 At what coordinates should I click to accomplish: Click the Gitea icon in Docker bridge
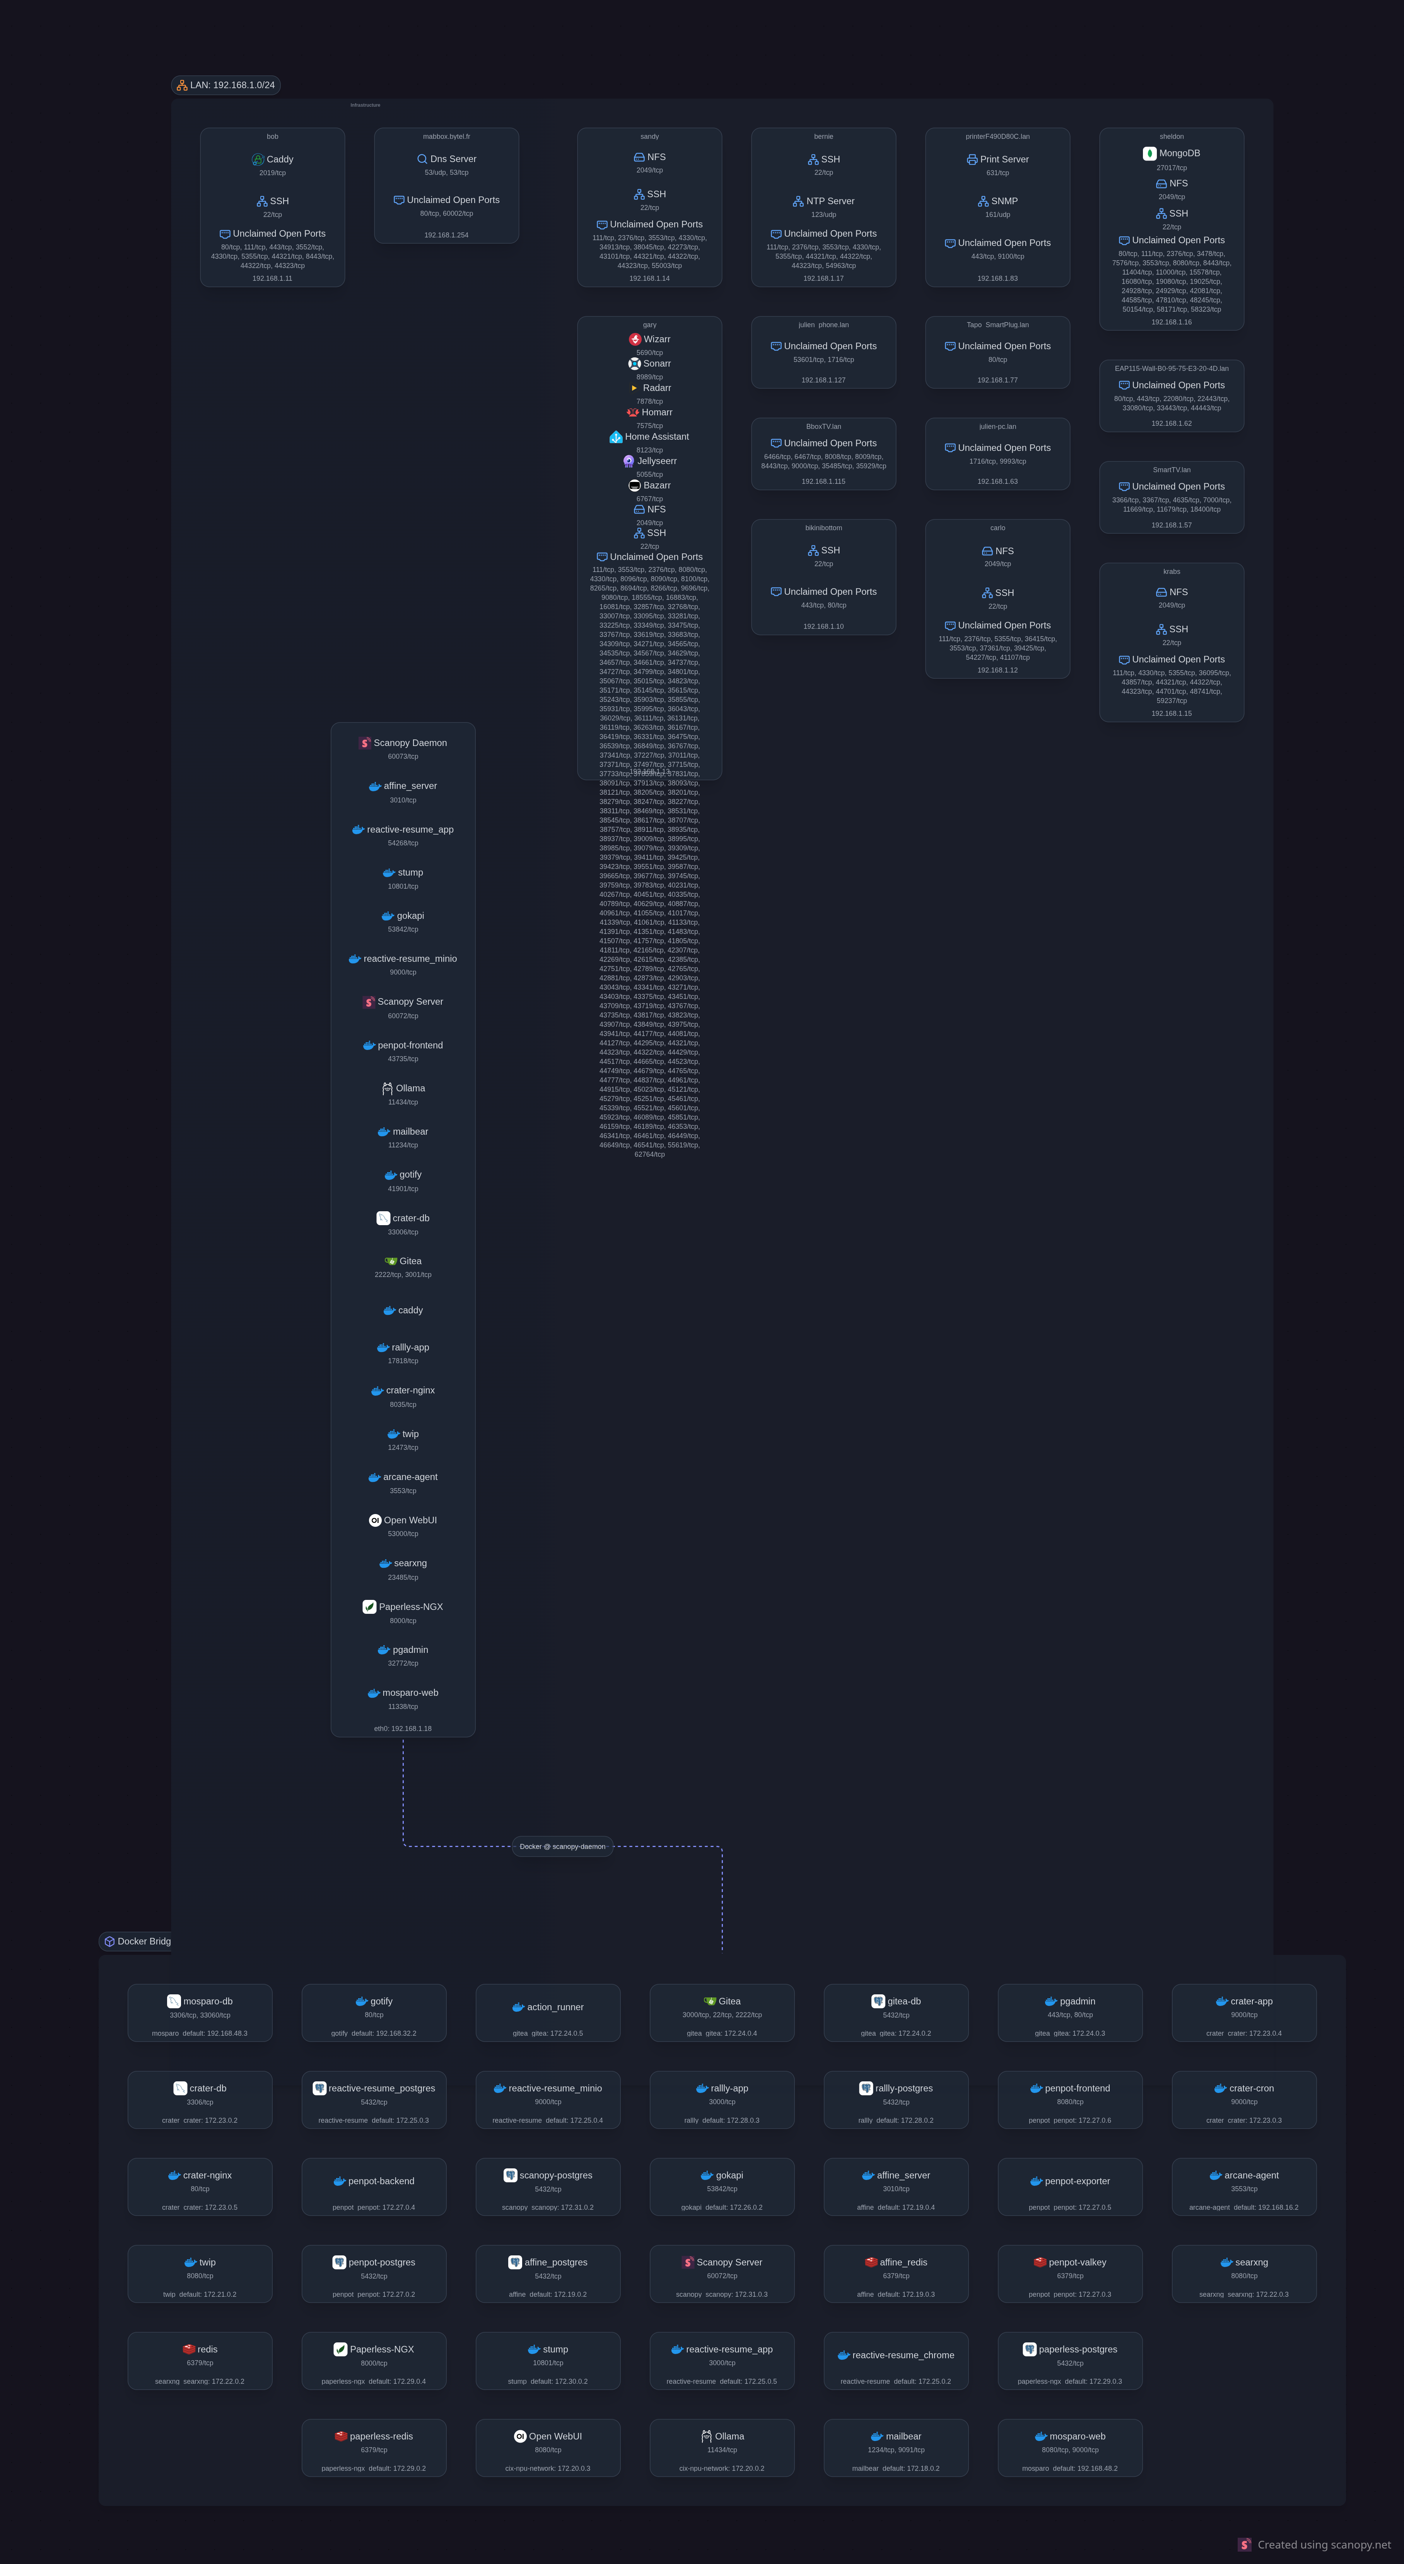[710, 2002]
